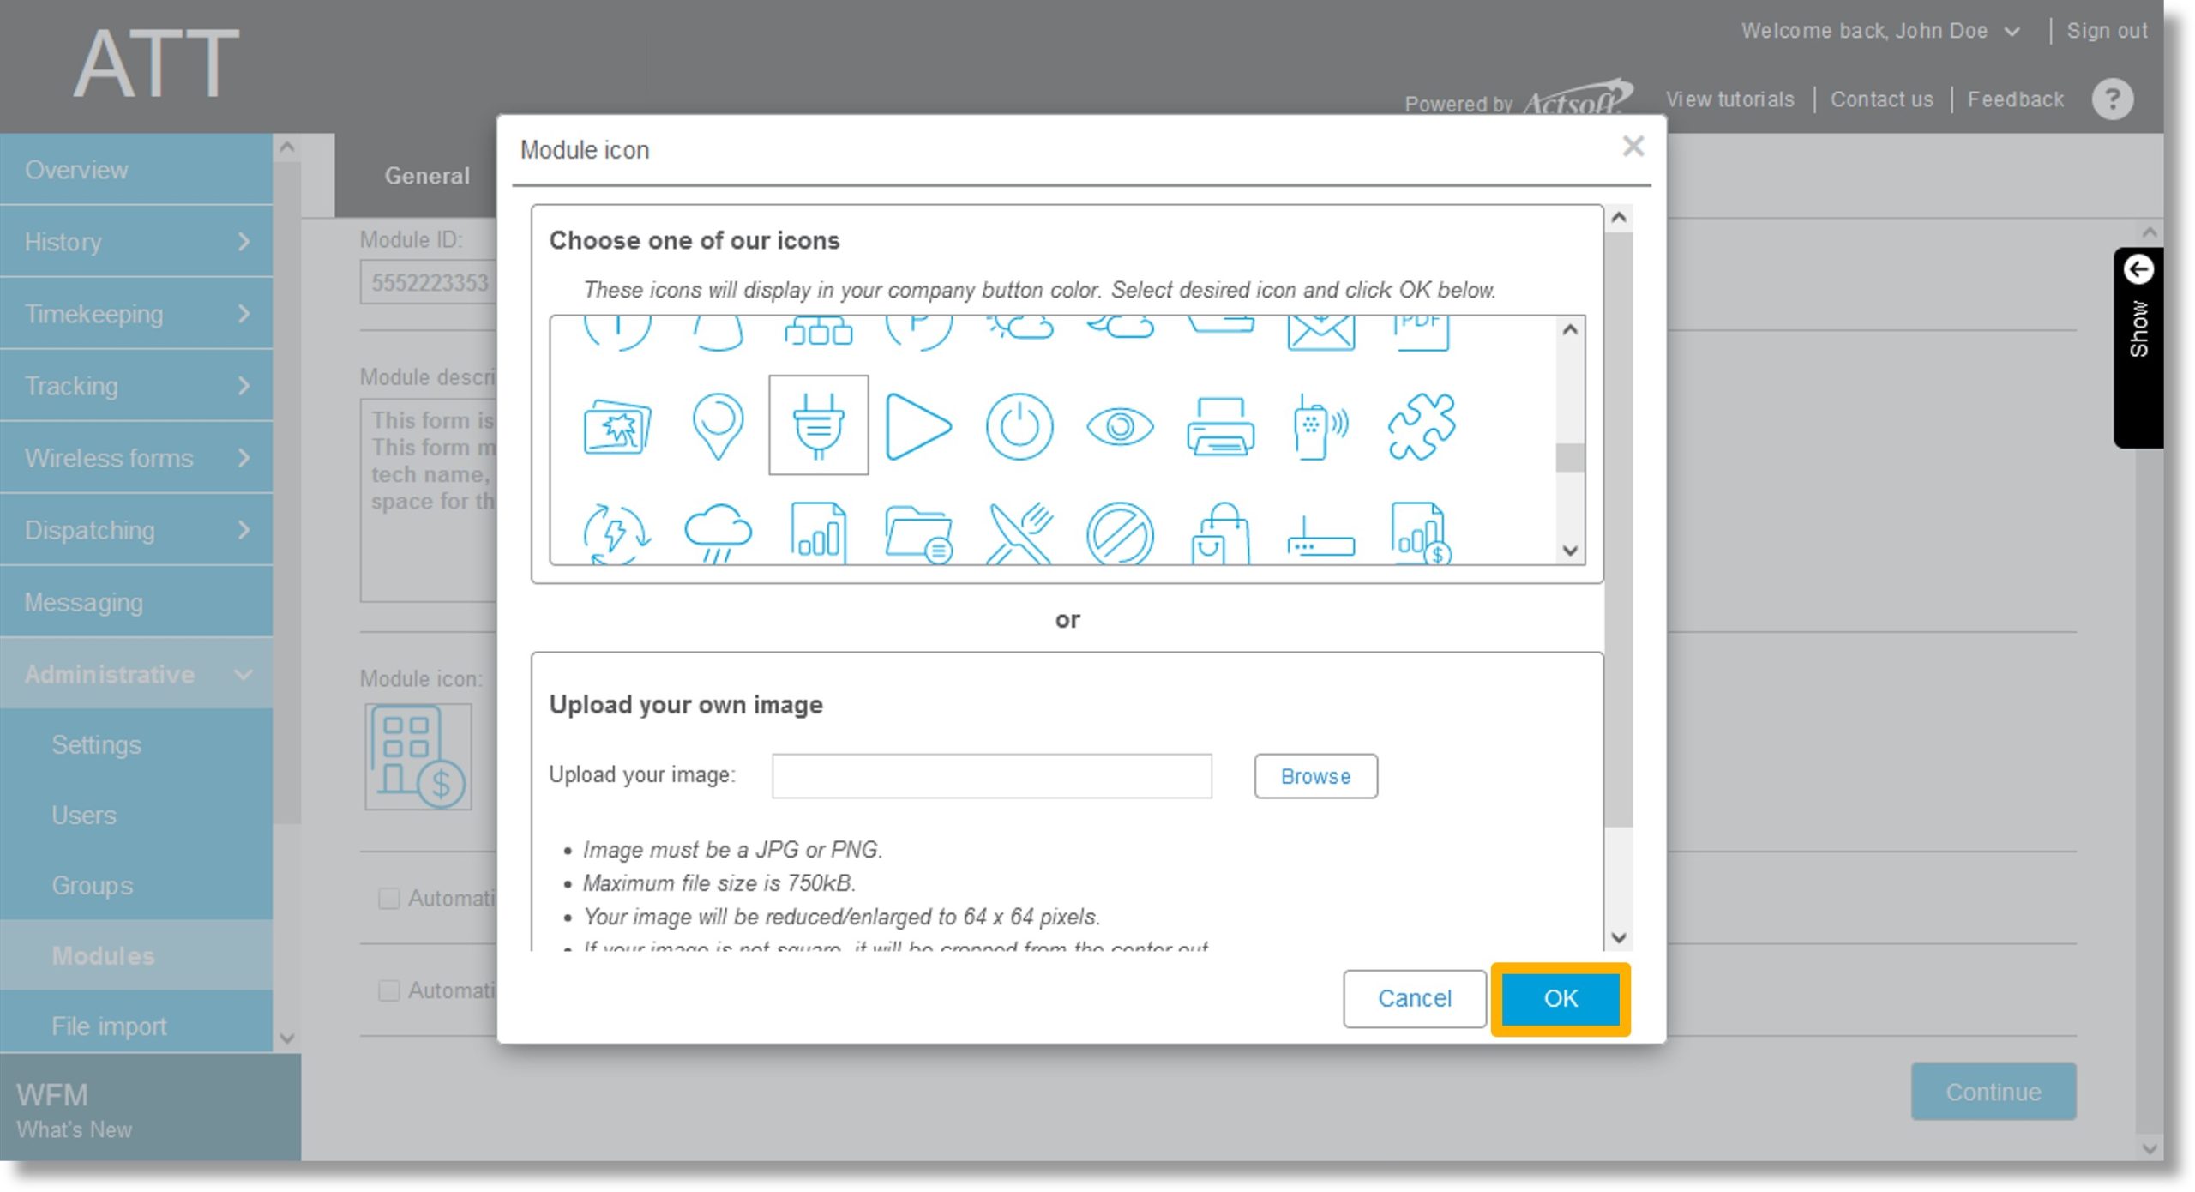The width and height of the screenshot is (2195, 1192).
Task: Select the printer icon
Action: click(x=1220, y=426)
